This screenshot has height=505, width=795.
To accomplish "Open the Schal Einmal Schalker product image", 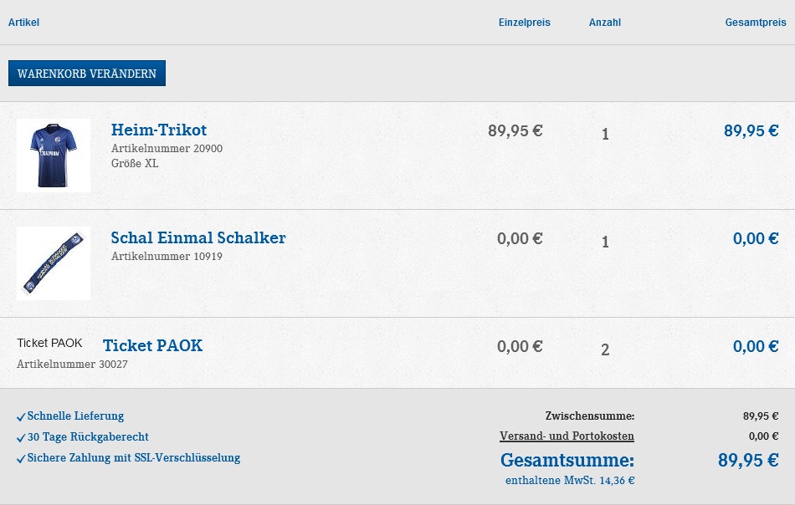I will [x=53, y=263].
